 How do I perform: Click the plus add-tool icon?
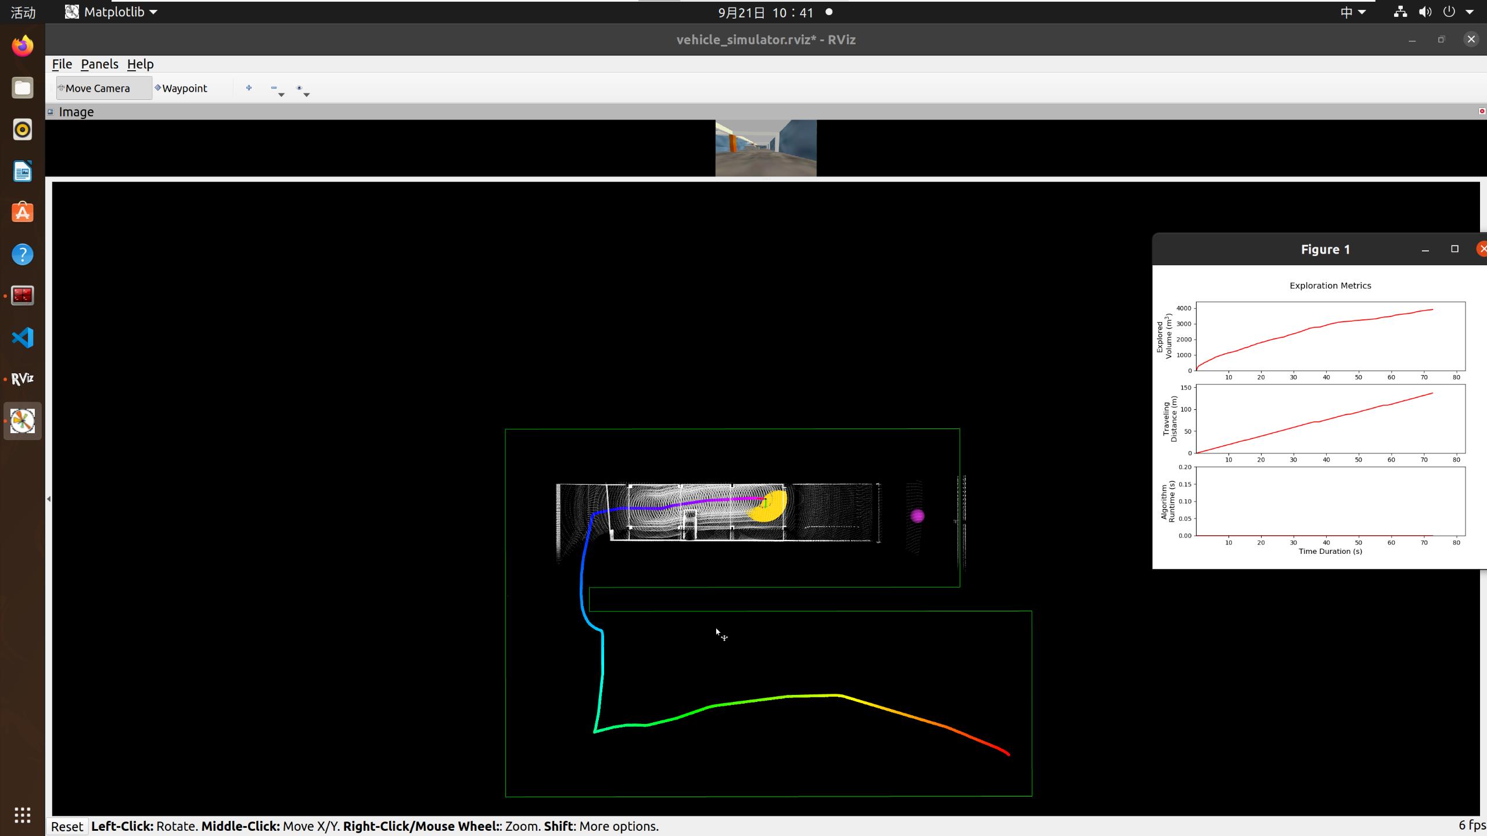(249, 88)
